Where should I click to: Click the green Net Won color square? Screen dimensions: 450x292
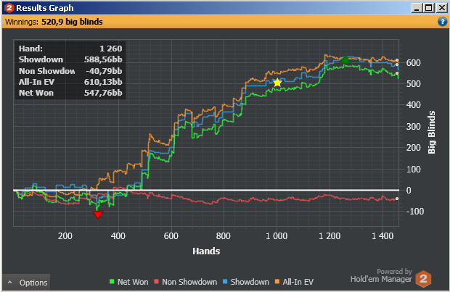point(112,282)
